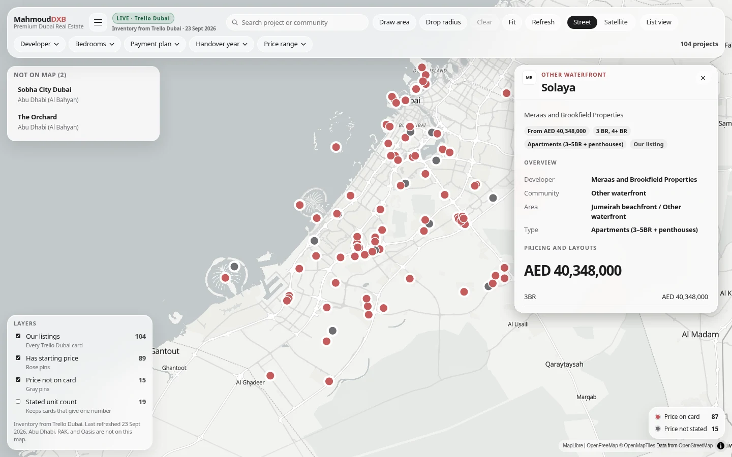Viewport: 732px width, 457px height.
Task: Click the Our listing tag in Solaya panel
Action: pos(649,144)
